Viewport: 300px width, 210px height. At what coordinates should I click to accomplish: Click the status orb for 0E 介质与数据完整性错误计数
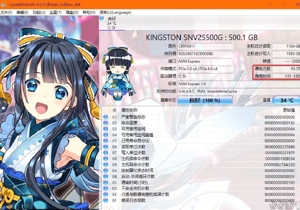105,194
